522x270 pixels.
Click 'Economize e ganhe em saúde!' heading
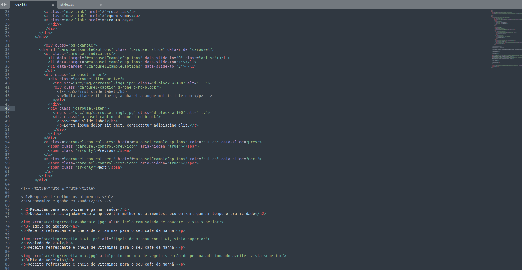click(x=60, y=201)
